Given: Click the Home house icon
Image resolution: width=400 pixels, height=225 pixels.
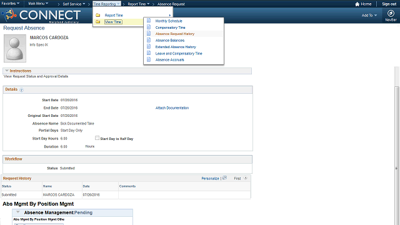Looking at the screenshot, I should 357,4.
